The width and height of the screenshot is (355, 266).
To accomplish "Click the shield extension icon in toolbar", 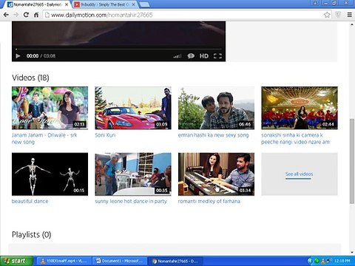I will tap(339, 15).
